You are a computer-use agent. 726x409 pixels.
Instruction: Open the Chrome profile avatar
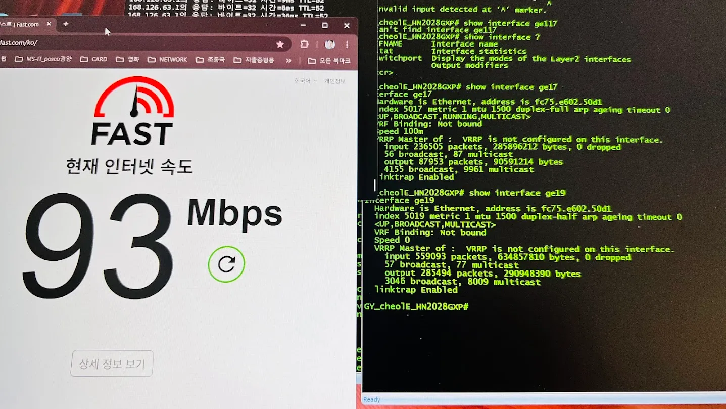[x=330, y=44]
